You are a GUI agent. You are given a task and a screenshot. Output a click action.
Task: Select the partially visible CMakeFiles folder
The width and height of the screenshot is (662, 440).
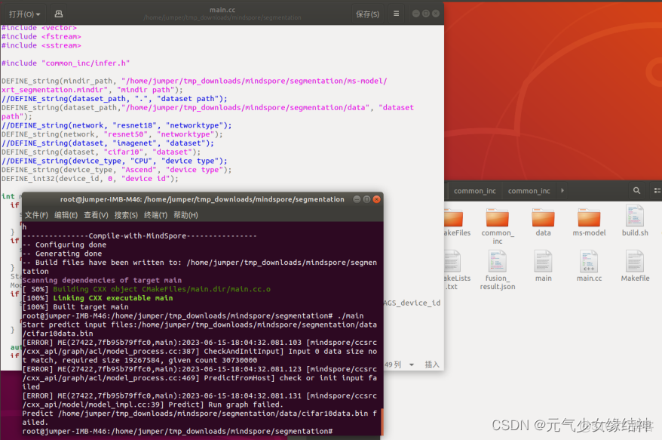[456, 222]
